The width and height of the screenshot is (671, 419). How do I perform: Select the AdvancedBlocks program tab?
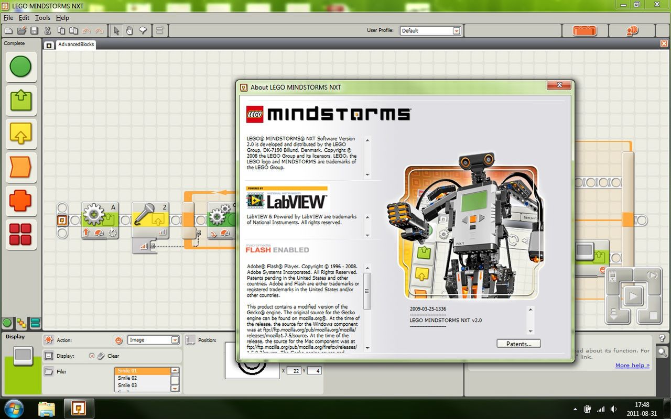76,45
